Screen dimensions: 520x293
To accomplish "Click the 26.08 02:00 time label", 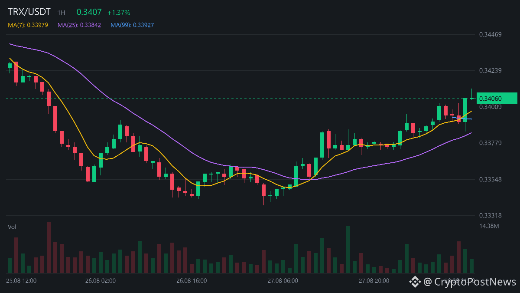I will tap(101, 281).
